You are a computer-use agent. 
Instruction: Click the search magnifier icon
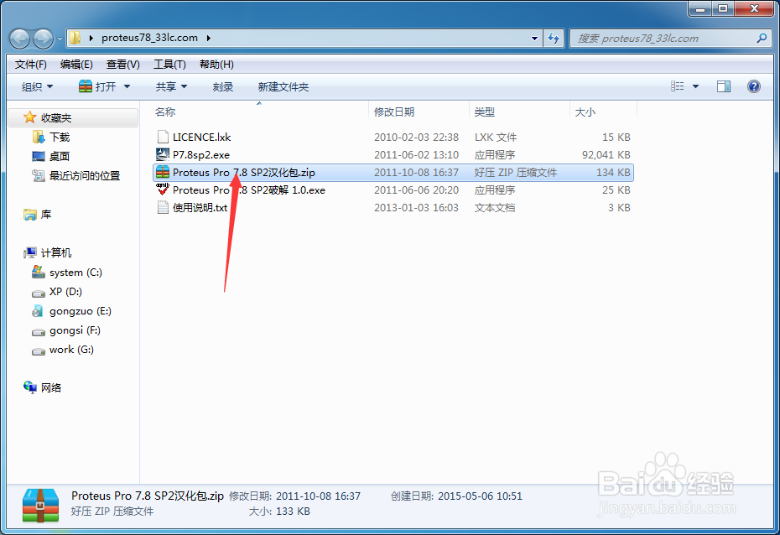762,38
